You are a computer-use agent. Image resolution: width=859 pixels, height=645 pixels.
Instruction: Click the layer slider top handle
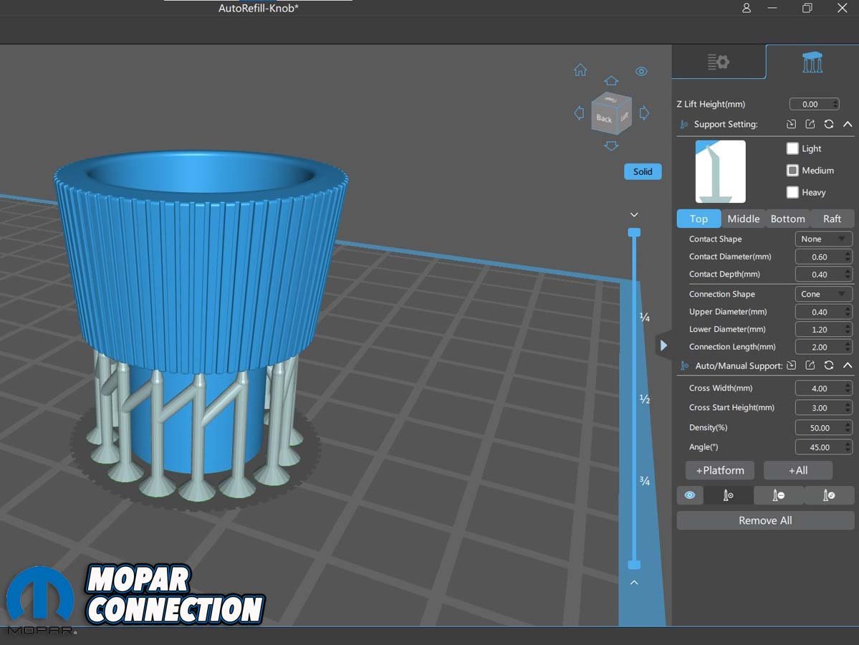[x=634, y=232]
